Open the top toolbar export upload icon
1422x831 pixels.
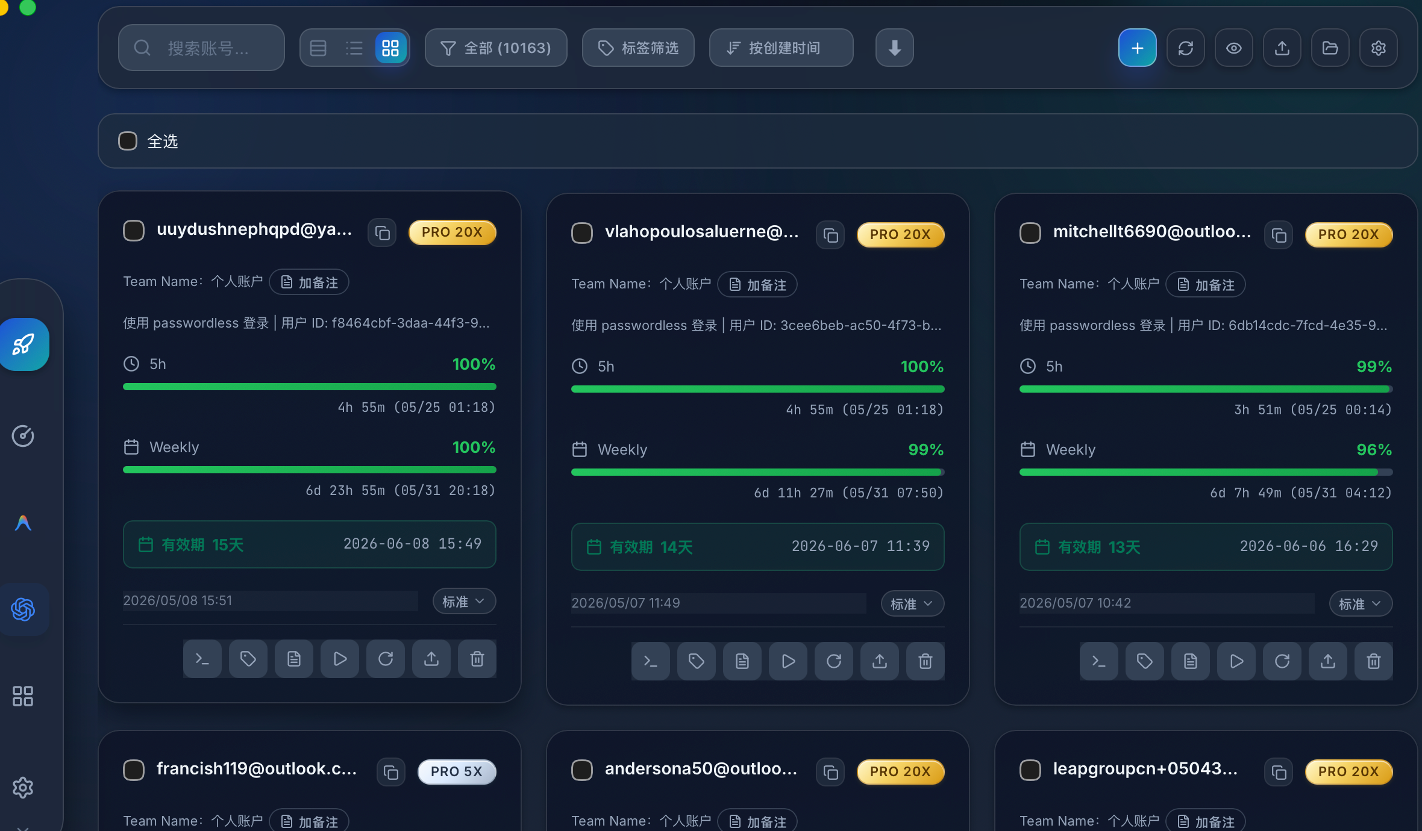coord(1282,48)
